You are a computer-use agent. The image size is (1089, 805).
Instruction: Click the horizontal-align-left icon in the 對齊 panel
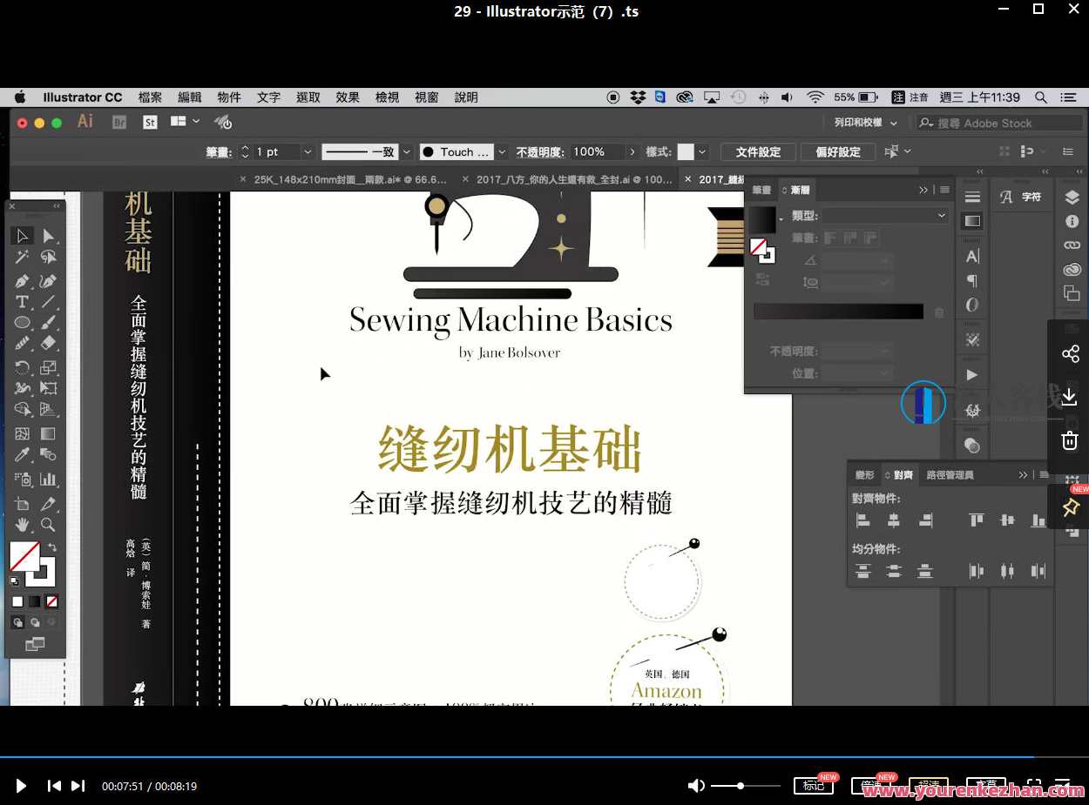pyautogui.click(x=862, y=520)
